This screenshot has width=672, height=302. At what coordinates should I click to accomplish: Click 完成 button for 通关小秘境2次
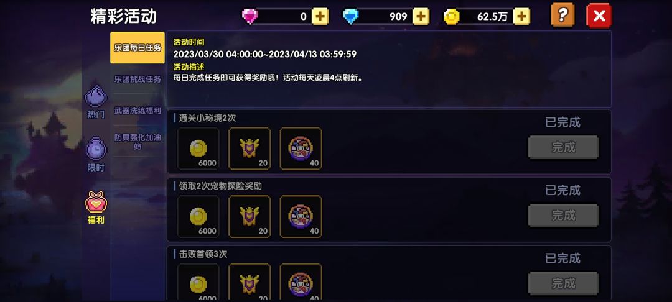tap(563, 147)
